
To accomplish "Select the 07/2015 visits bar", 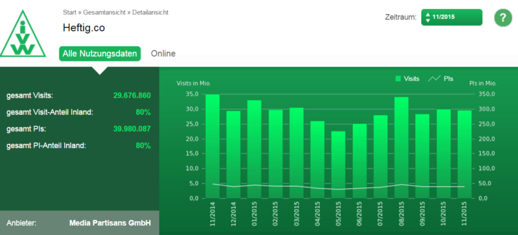I will [380, 157].
